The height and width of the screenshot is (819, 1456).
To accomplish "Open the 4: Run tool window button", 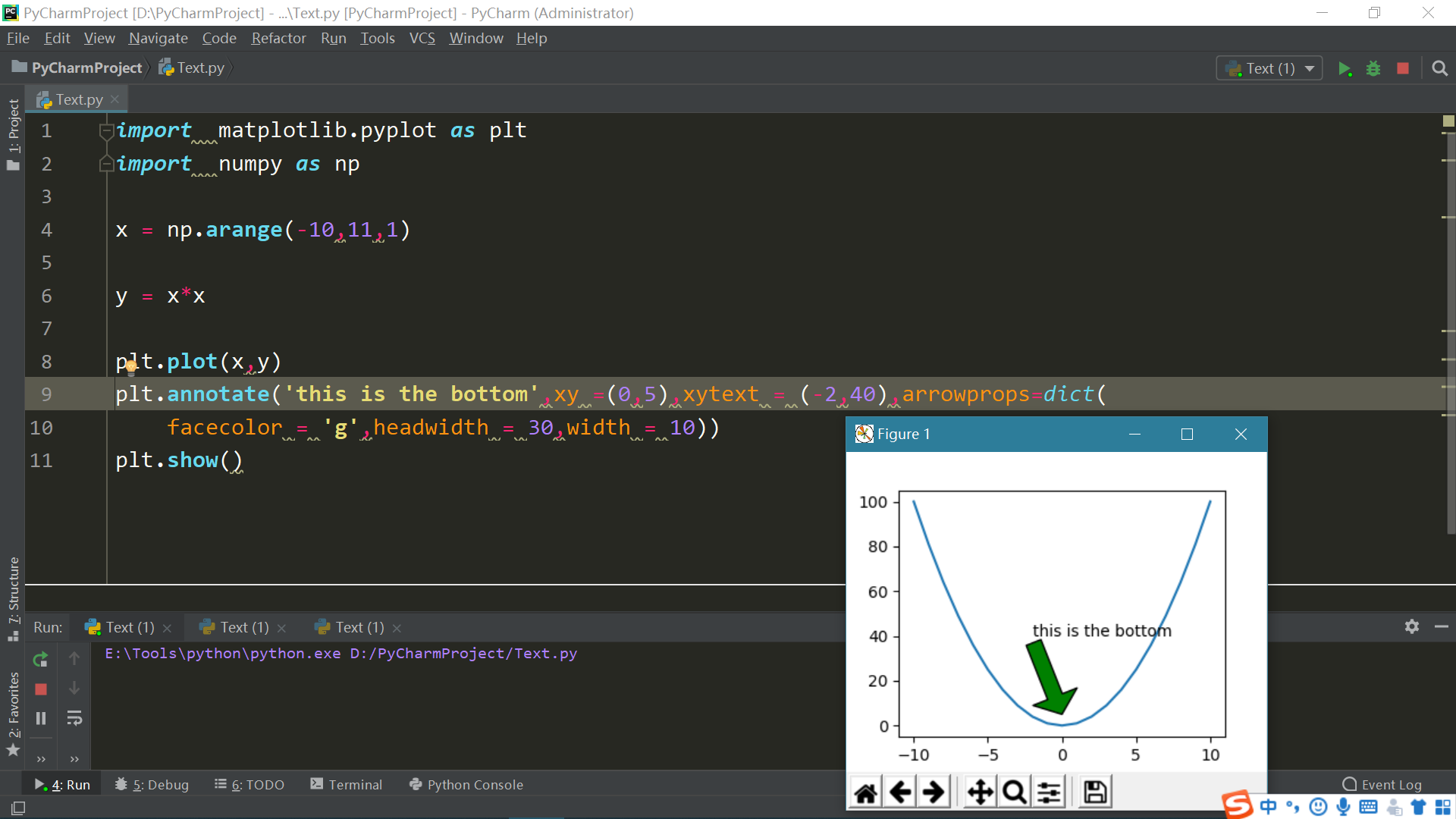I will 62,784.
